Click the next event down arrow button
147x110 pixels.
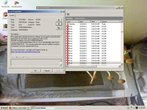pyautogui.click(x=59, y=24)
